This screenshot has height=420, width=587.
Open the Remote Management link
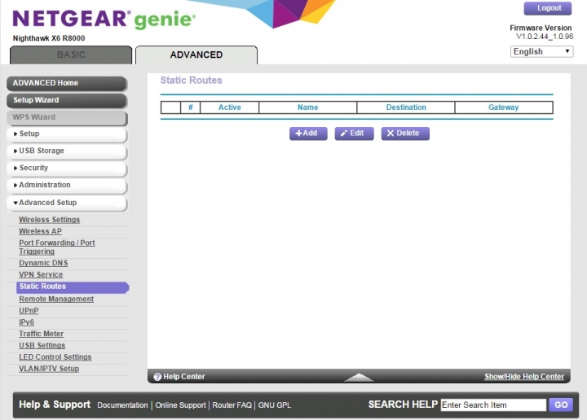pos(56,299)
